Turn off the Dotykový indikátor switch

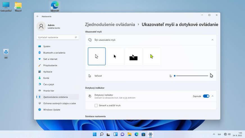pyautogui.click(x=206, y=96)
